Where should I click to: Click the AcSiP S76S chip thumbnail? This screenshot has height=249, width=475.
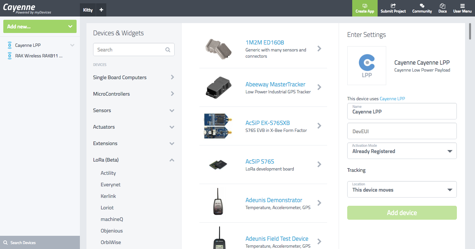[x=218, y=164]
